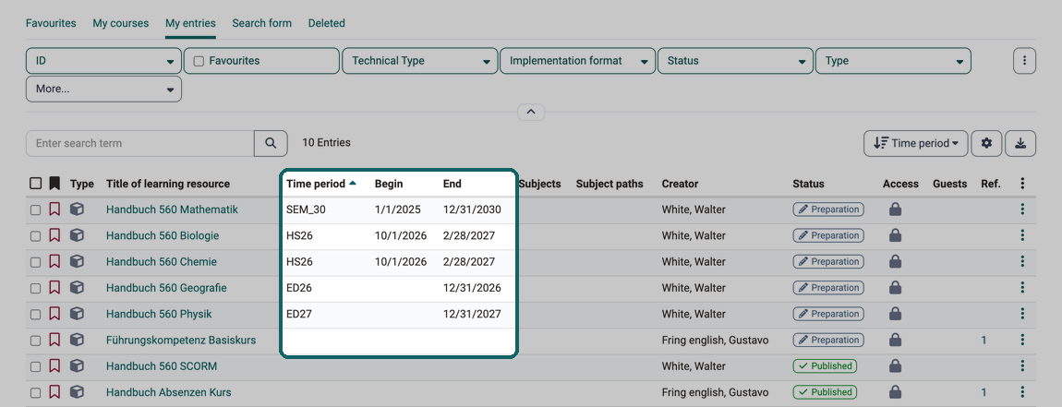Open Handbuch 560 Geografie link
This screenshot has height=407, width=1062.
166,288
